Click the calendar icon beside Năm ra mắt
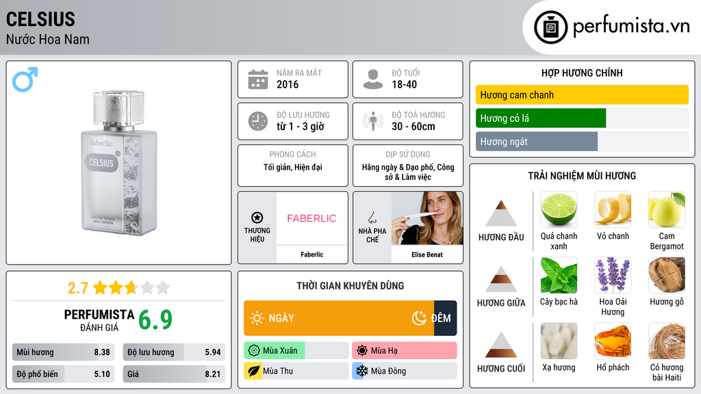Viewport: 701px width, 394px height. coord(258,79)
